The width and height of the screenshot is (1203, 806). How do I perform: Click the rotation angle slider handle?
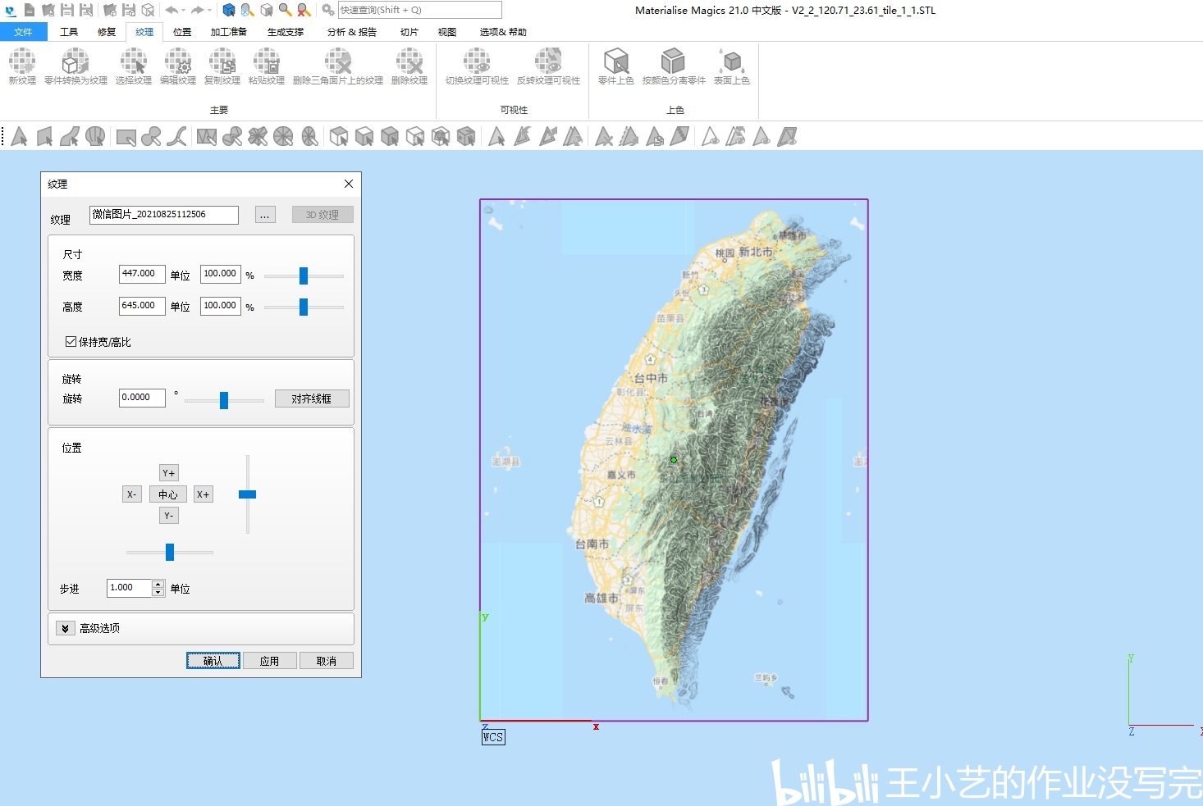[x=223, y=400]
